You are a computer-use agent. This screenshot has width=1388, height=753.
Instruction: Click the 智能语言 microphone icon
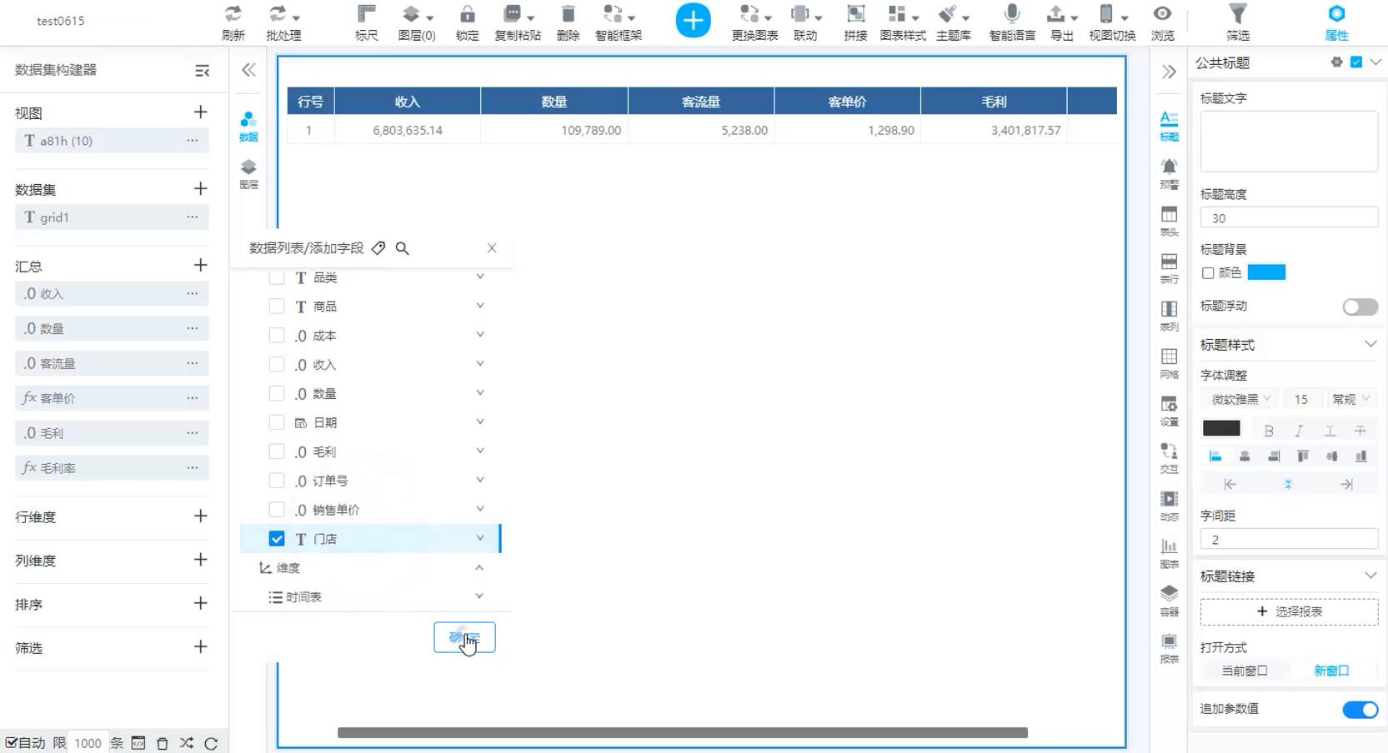[1012, 14]
